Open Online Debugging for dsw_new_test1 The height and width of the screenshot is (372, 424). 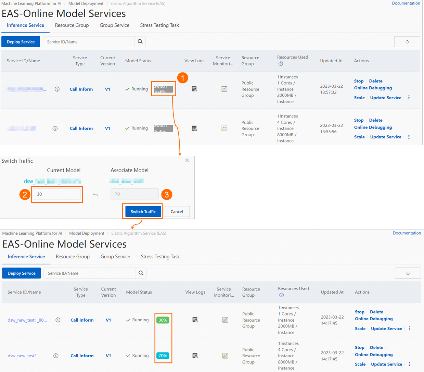(374, 355)
